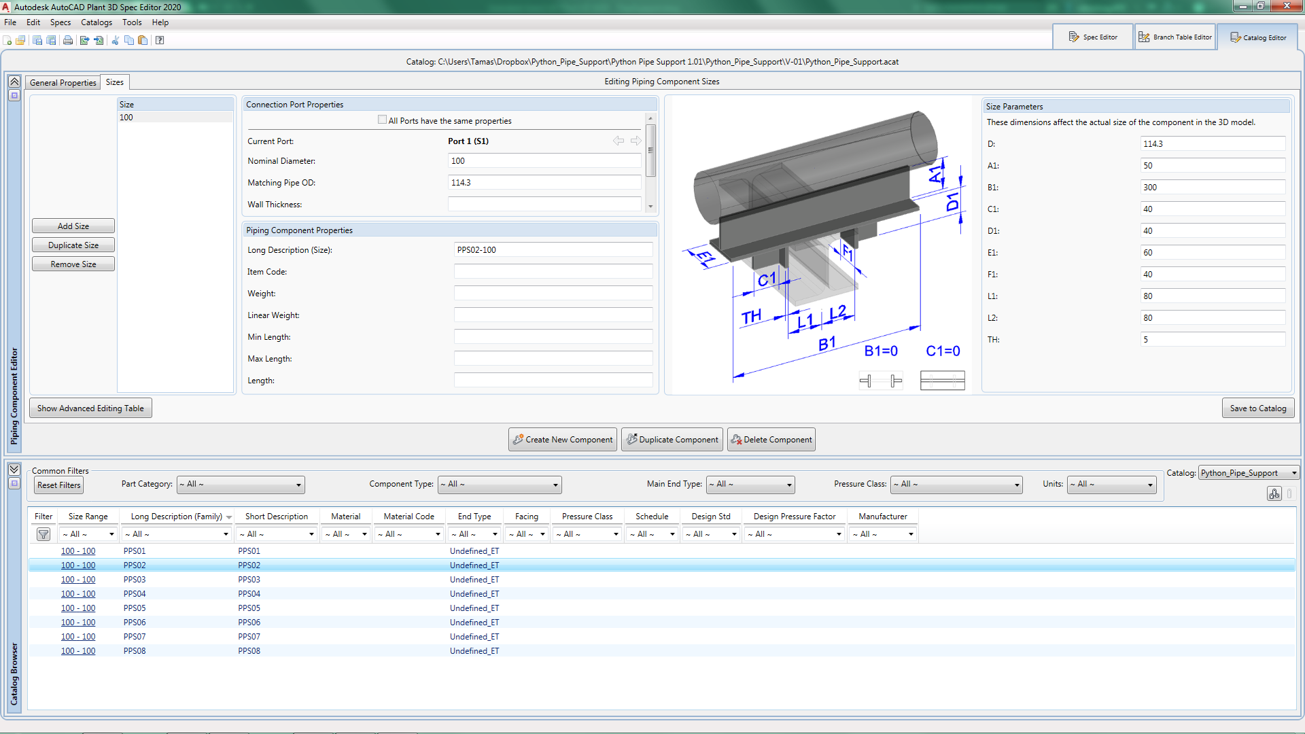The image size is (1305, 734).
Task: Click the Paste clipboard icon
Action: tap(143, 40)
